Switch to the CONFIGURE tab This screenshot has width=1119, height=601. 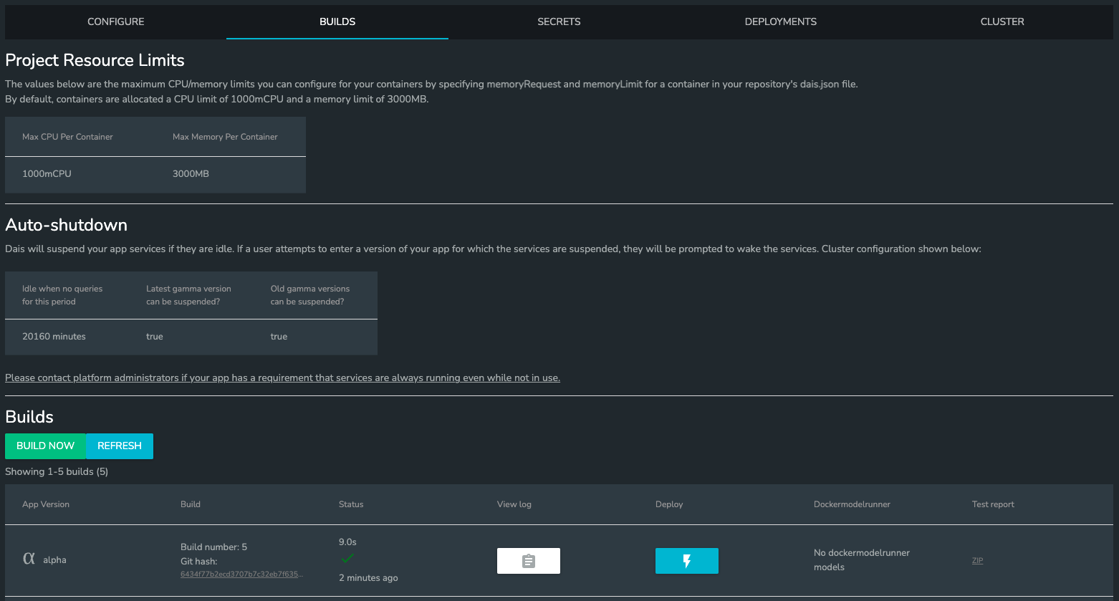[116, 21]
